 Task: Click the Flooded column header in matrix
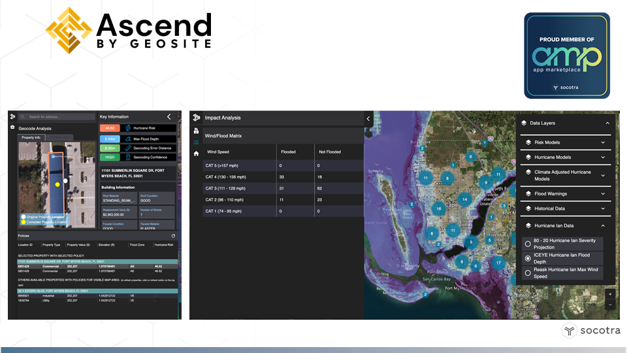tap(288, 152)
